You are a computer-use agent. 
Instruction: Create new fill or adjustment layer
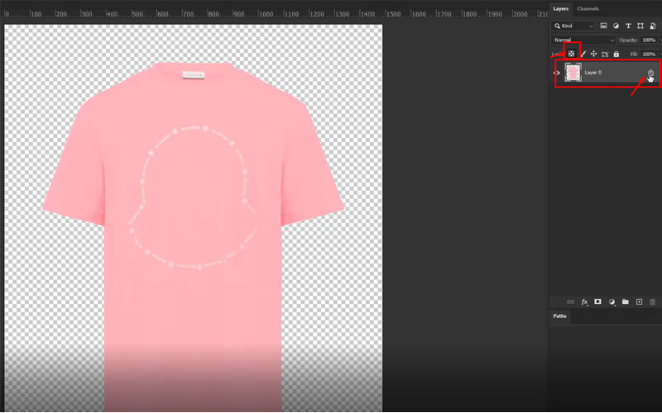tap(612, 301)
